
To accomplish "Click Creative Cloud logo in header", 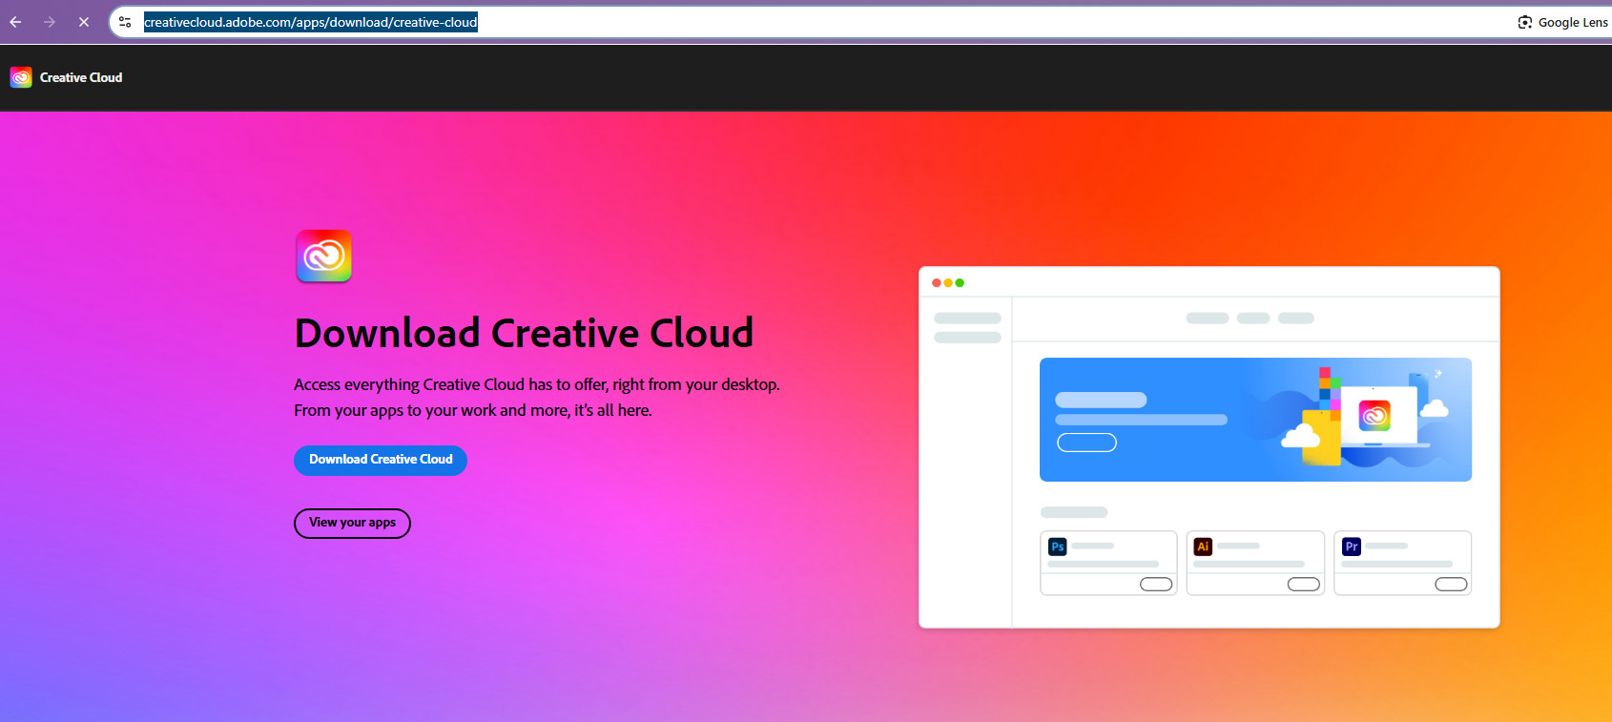I will click(21, 77).
